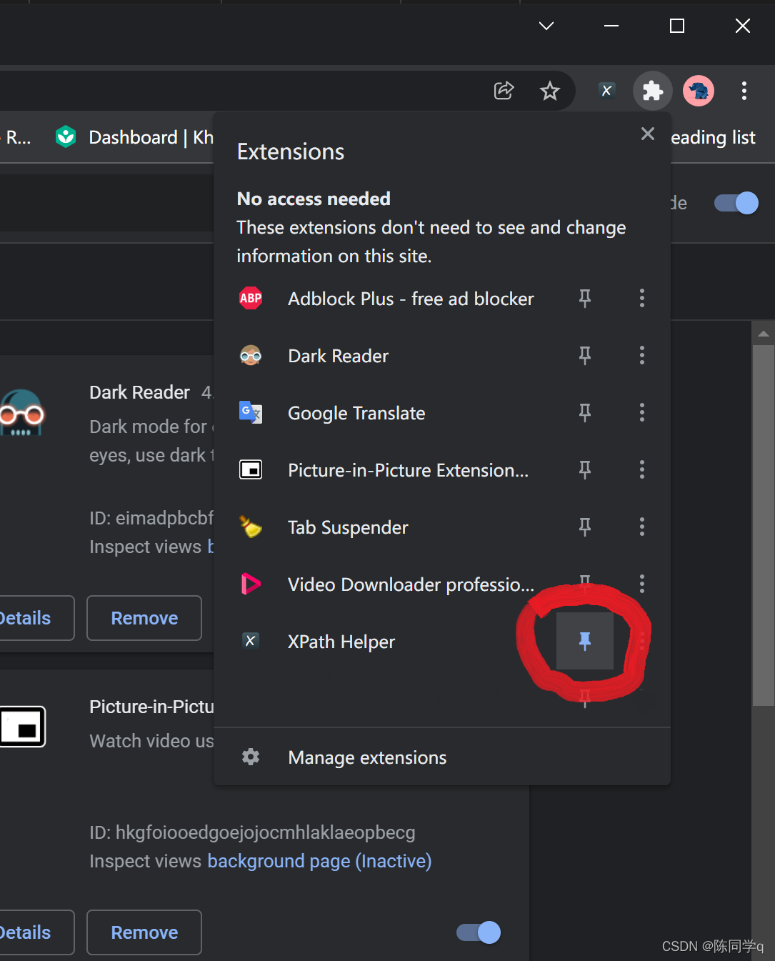Pin Picture-in-Picture Extension to the toolbar
The height and width of the screenshot is (961, 775).
[585, 469]
